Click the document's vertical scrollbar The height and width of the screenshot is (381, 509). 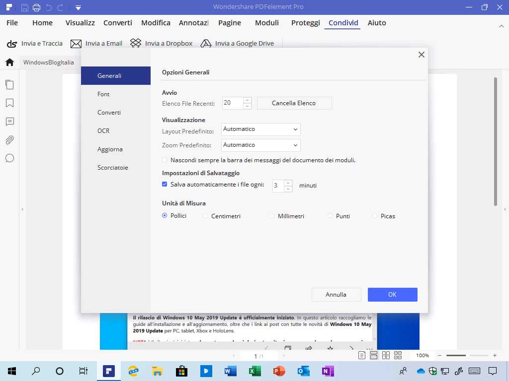496,141
